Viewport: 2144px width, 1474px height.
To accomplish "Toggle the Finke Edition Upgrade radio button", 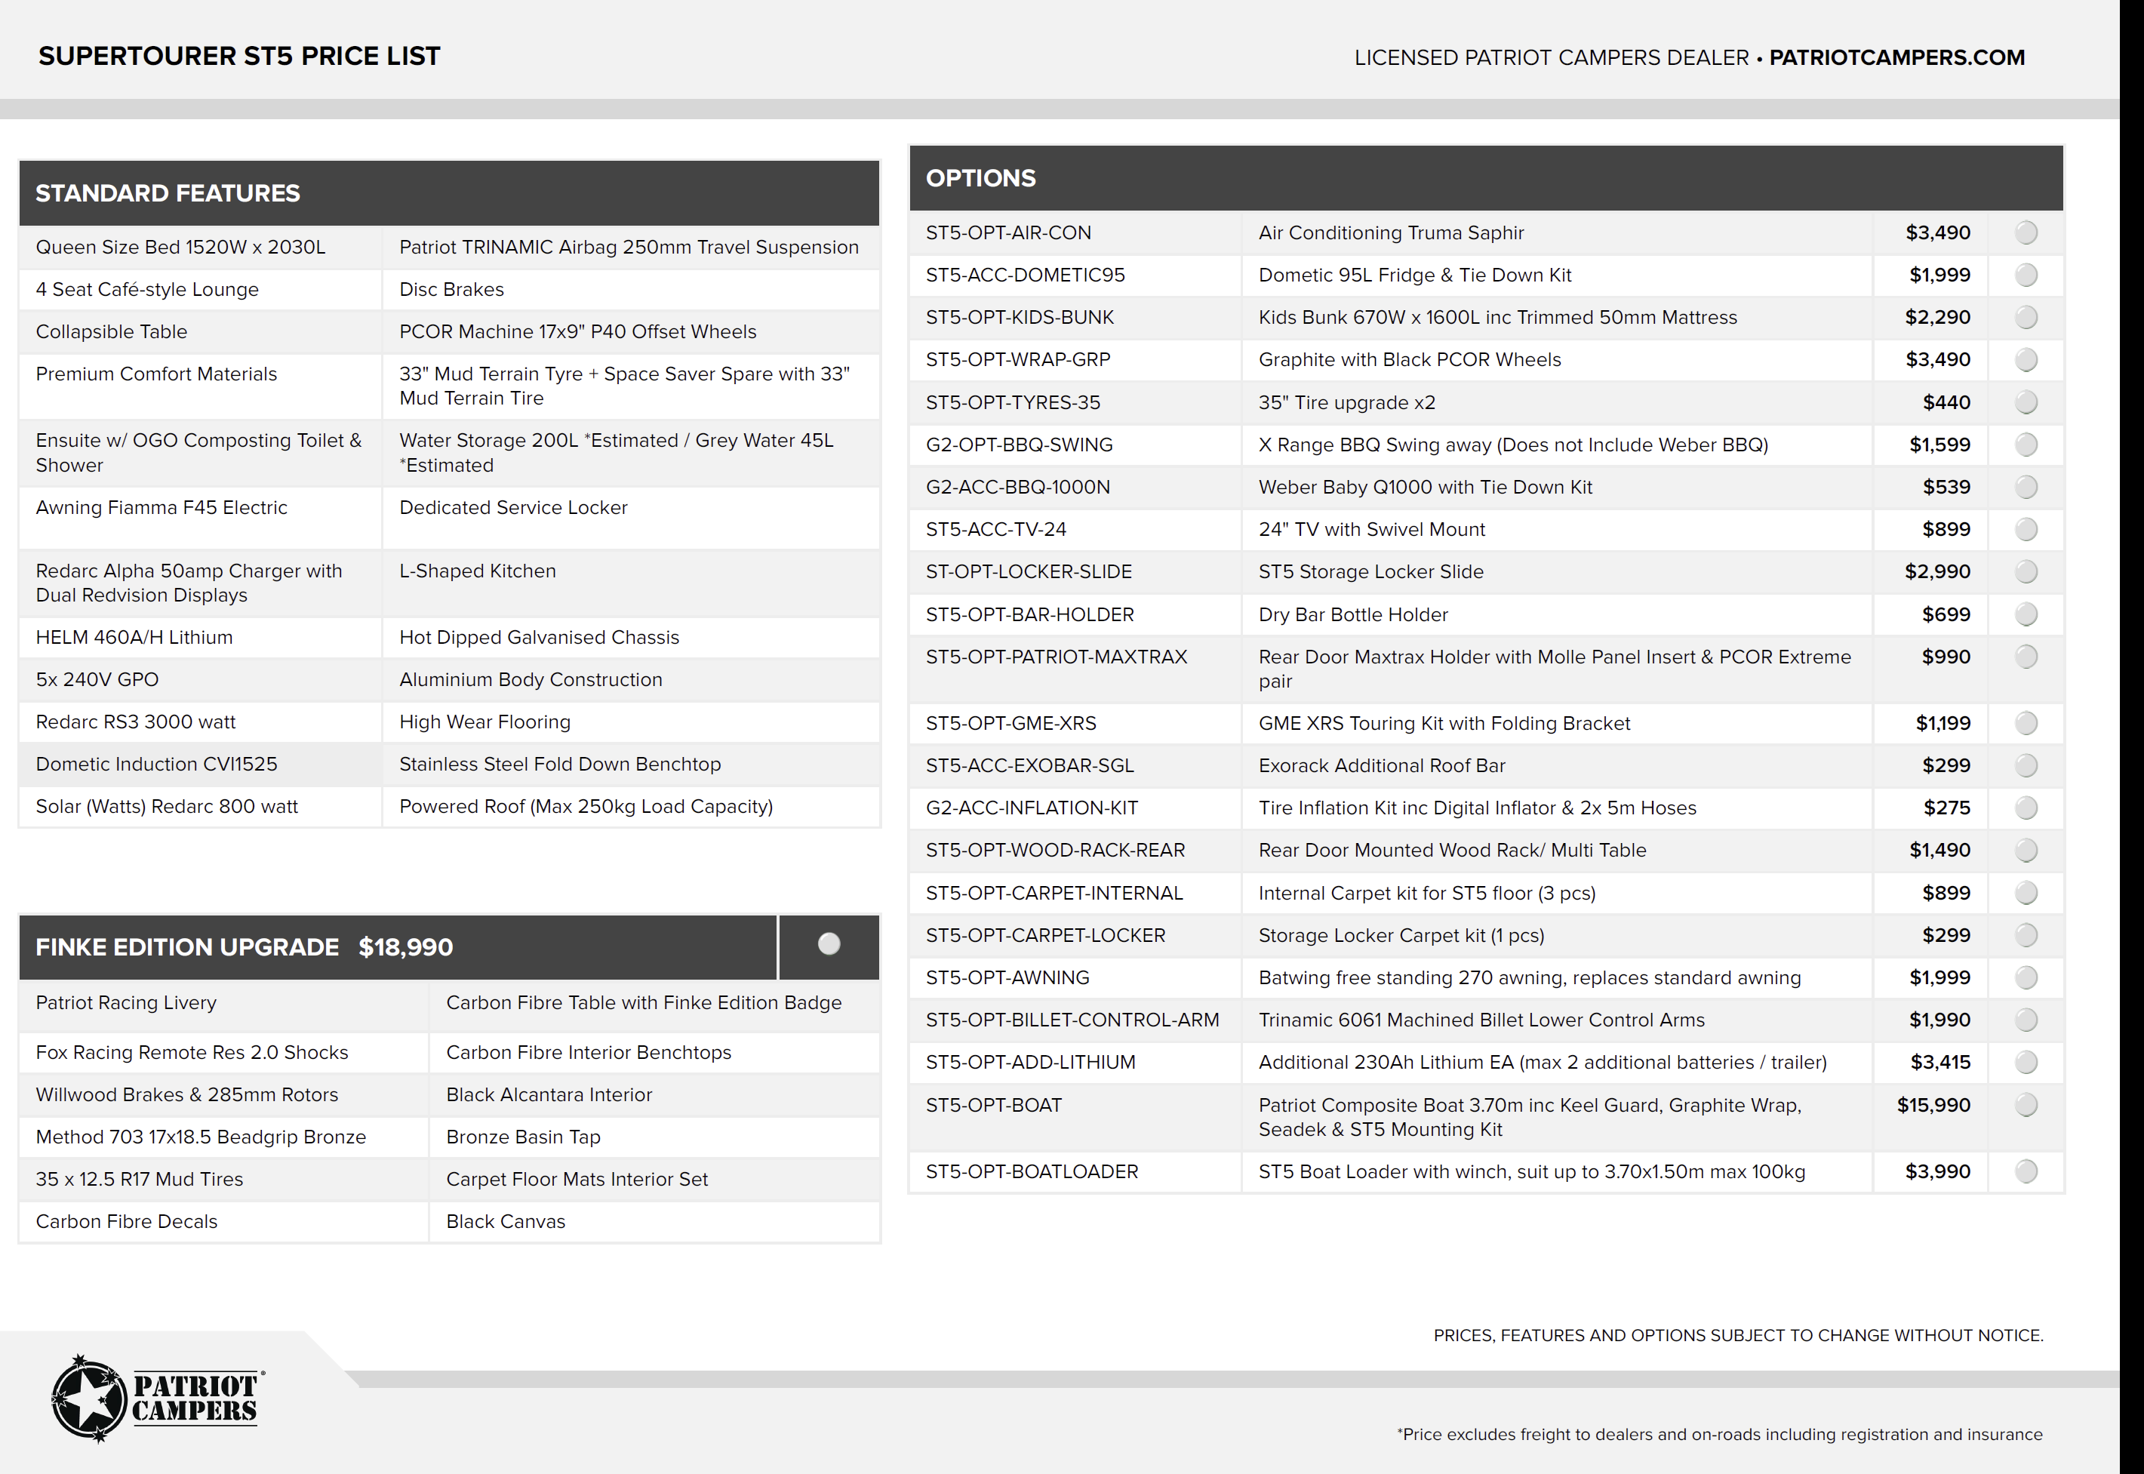I will click(x=828, y=944).
